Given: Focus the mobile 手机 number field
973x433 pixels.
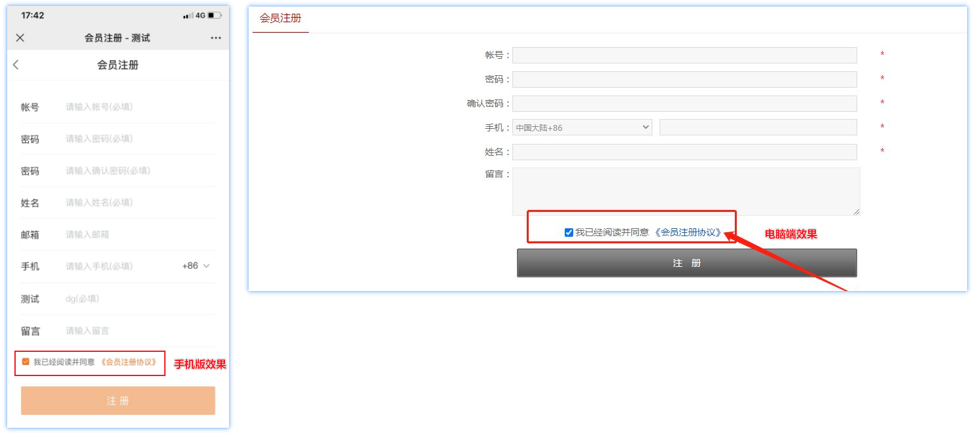Looking at the screenshot, I should [121, 266].
